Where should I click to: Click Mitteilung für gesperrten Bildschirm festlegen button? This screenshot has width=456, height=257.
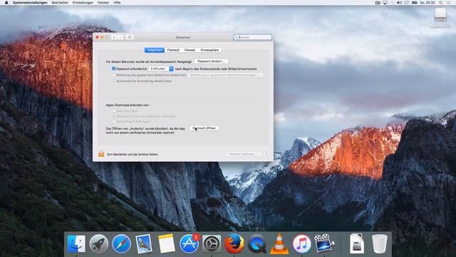[225, 75]
